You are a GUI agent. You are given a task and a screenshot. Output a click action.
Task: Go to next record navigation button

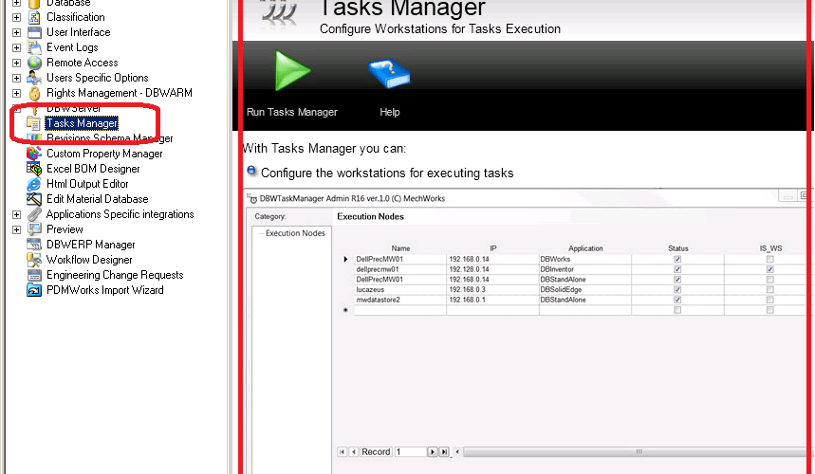click(x=432, y=451)
